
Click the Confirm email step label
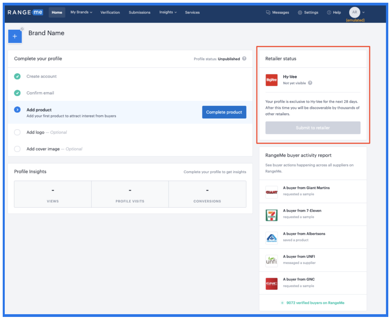[40, 93]
